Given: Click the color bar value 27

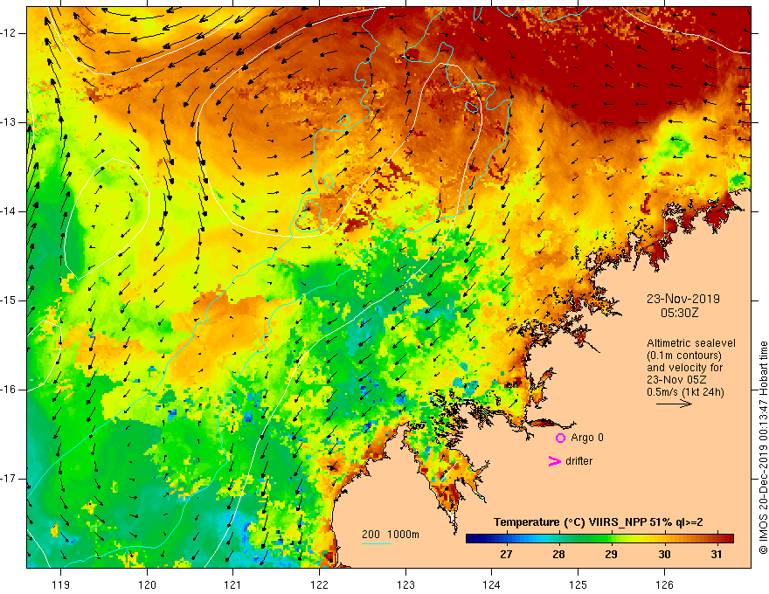Looking at the screenshot, I should point(506,555).
